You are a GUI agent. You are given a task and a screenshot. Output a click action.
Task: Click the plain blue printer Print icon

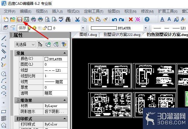pos(40,19)
